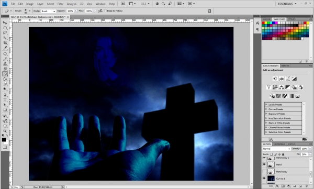Screen dimensions: 314x189
Task: Add a Levels adjustment
Action: tap(282, 79)
